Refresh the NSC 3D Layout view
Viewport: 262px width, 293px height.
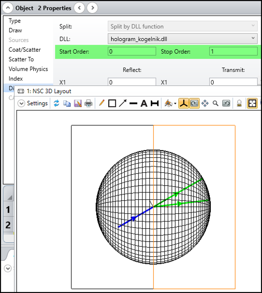(56, 103)
